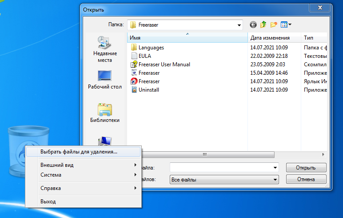Click the Открыть button

pyautogui.click(x=306, y=168)
